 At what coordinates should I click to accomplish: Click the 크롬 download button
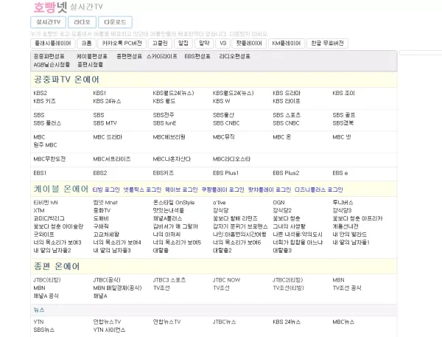click(x=86, y=44)
